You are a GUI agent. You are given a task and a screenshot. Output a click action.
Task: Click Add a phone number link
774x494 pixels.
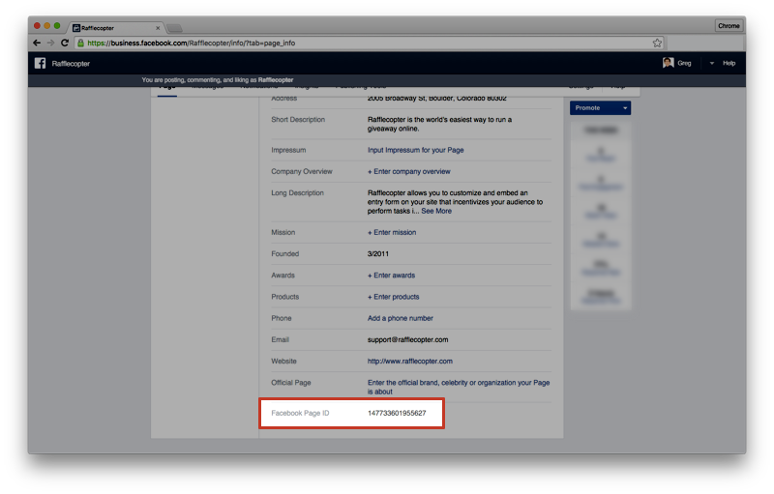point(400,318)
